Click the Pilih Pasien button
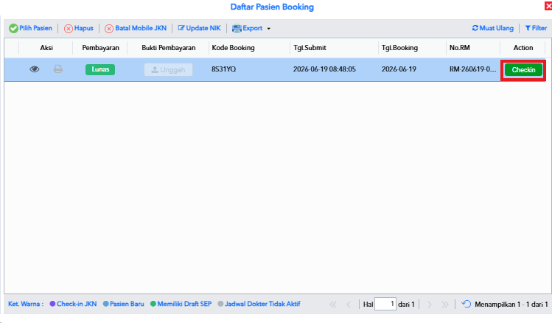The width and height of the screenshot is (552, 323). click(x=31, y=28)
